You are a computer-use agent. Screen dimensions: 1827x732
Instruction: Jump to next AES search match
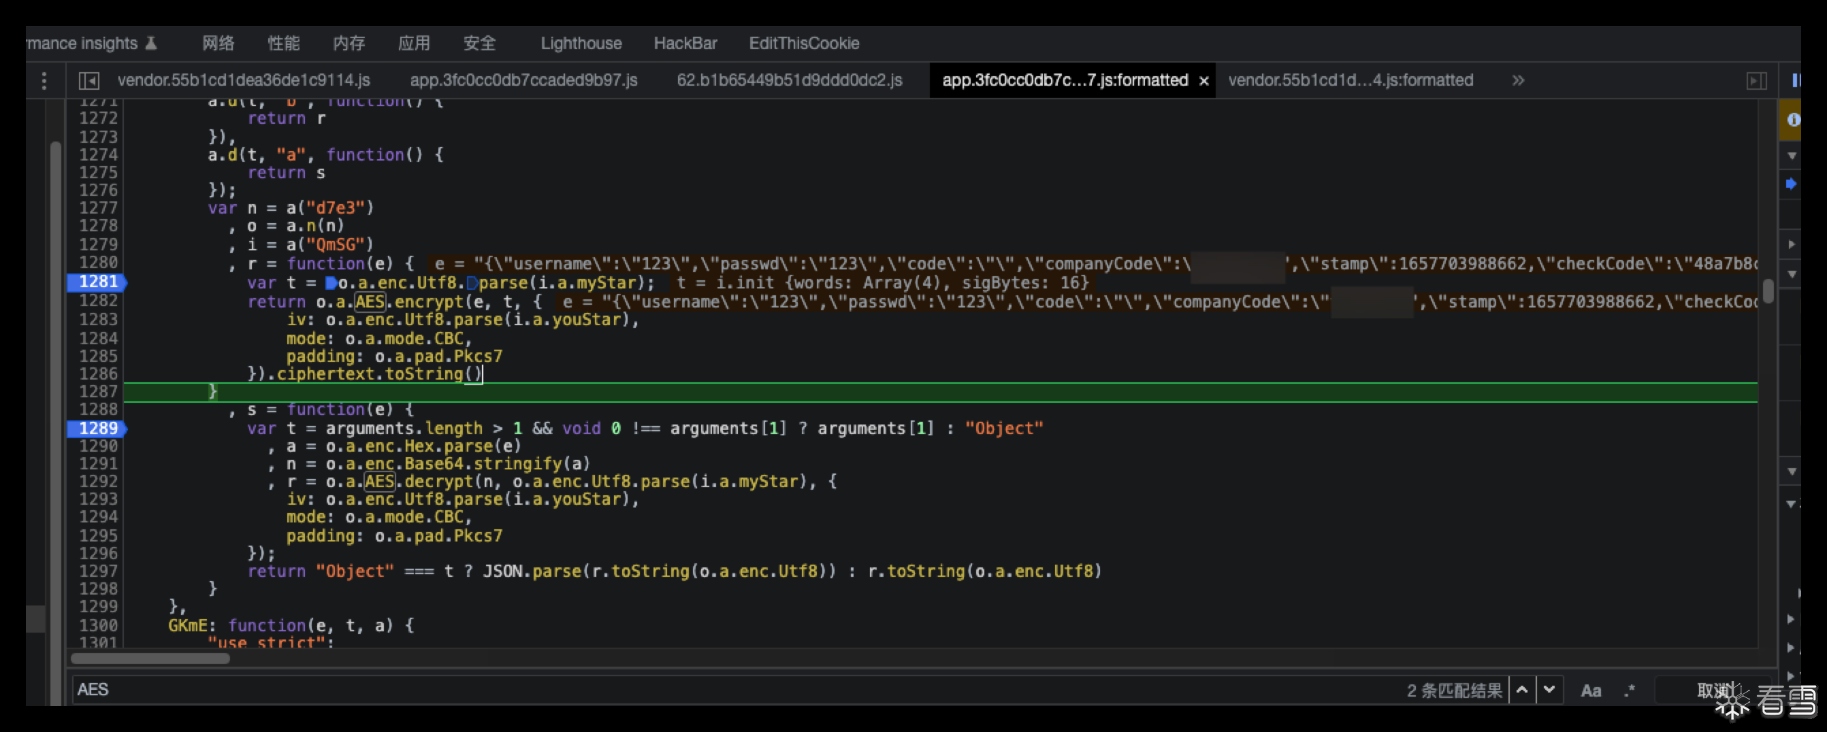(x=1549, y=690)
